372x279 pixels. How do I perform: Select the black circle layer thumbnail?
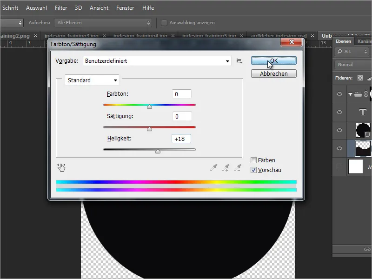363,130
